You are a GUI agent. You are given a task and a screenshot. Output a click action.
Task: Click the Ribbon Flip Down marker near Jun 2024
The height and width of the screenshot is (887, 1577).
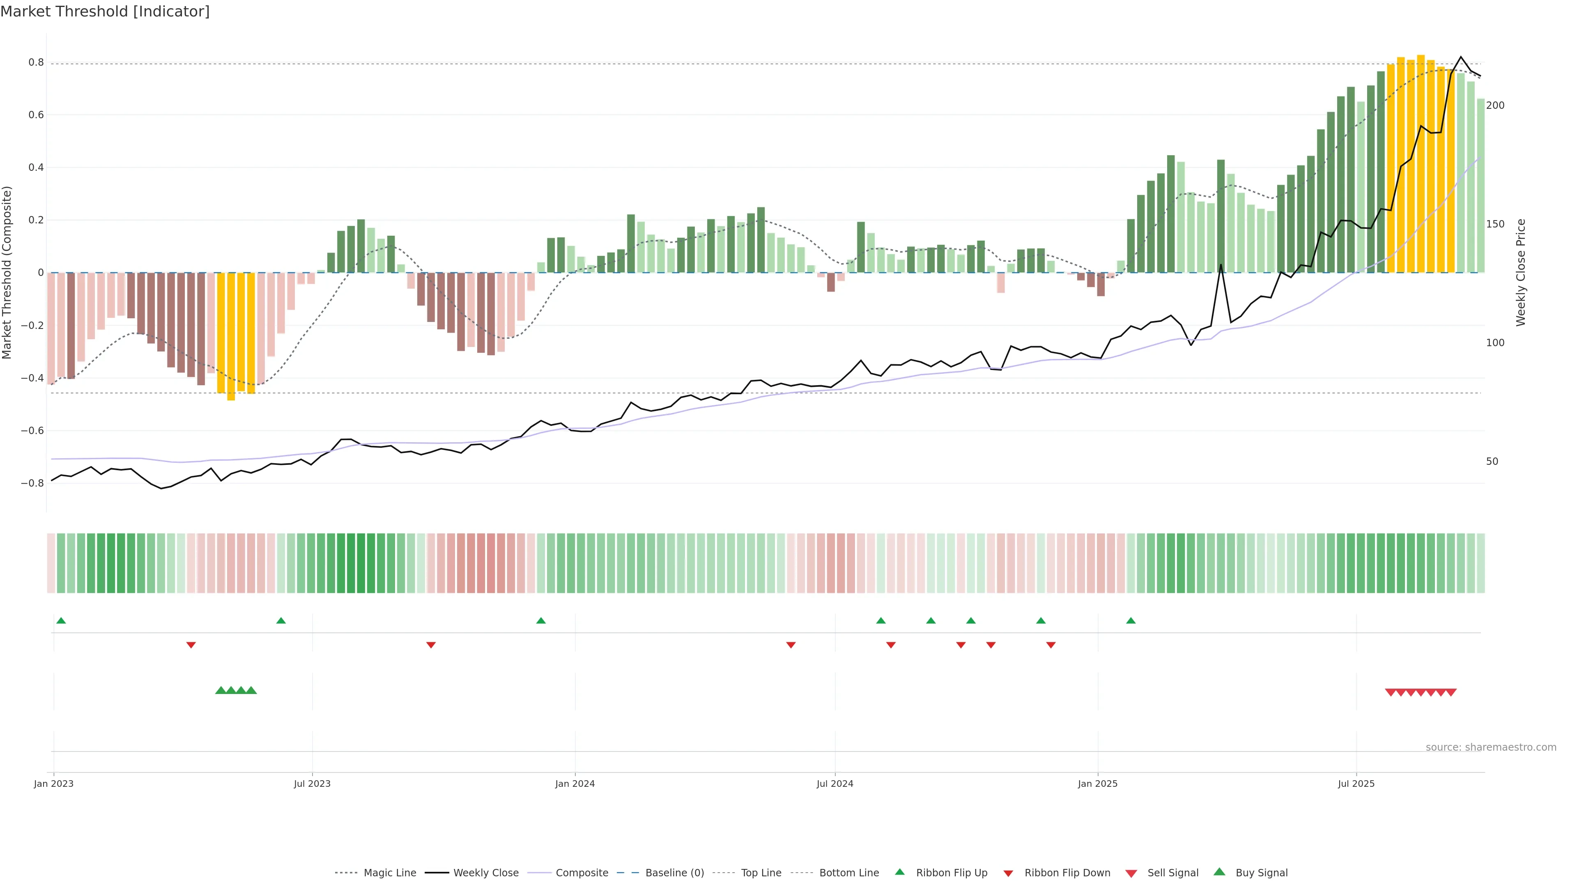click(x=791, y=645)
